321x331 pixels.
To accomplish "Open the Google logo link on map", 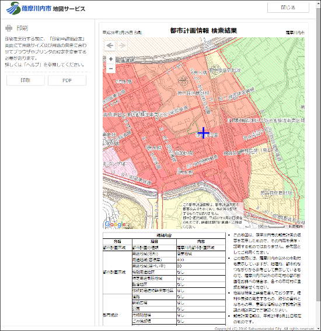I will click(x=115, y=224).
